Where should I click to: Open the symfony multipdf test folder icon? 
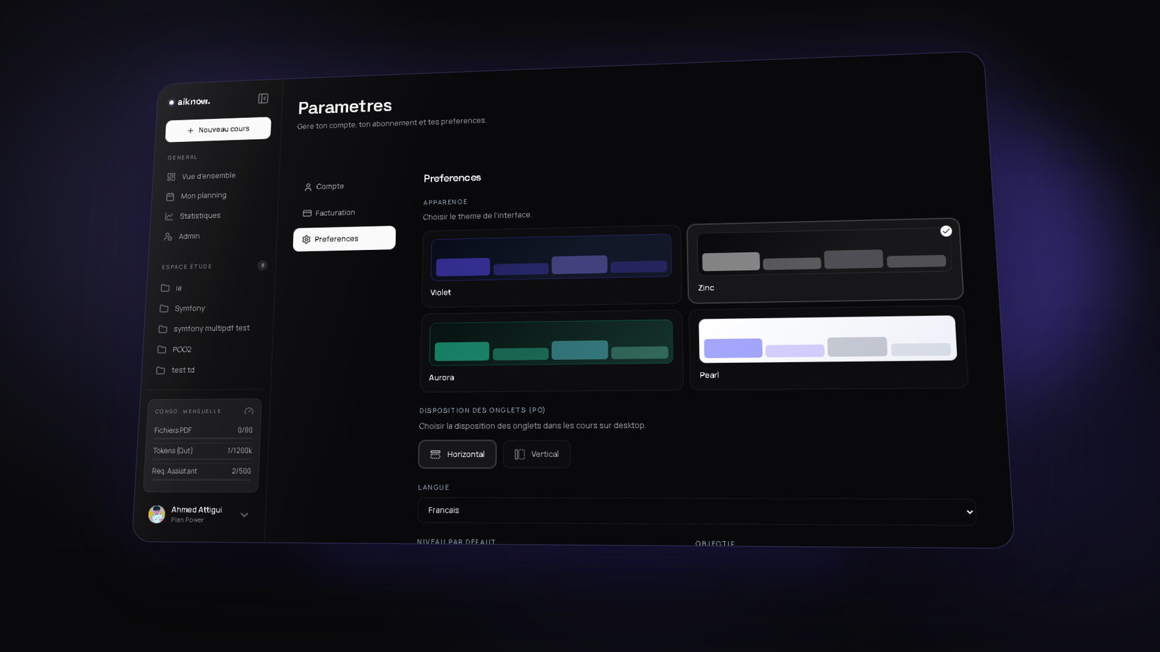[x=163, y=329]
